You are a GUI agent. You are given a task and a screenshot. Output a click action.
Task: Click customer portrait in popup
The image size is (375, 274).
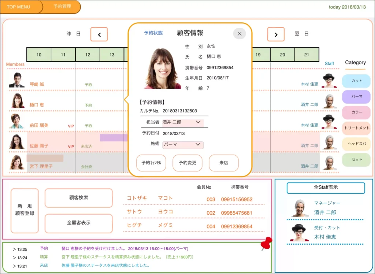coord(163,68)
